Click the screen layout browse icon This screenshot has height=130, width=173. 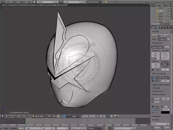[35, 2]
